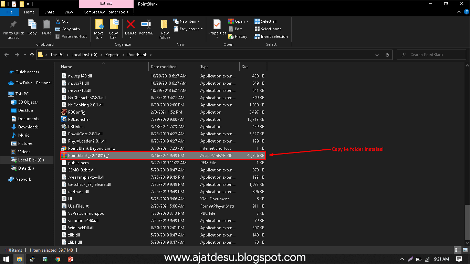Image resolution: width=470 pixels, height=264 pixels.
Task: Open file History
Action: pos(238,36)
